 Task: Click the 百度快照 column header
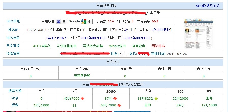[82, 69]
